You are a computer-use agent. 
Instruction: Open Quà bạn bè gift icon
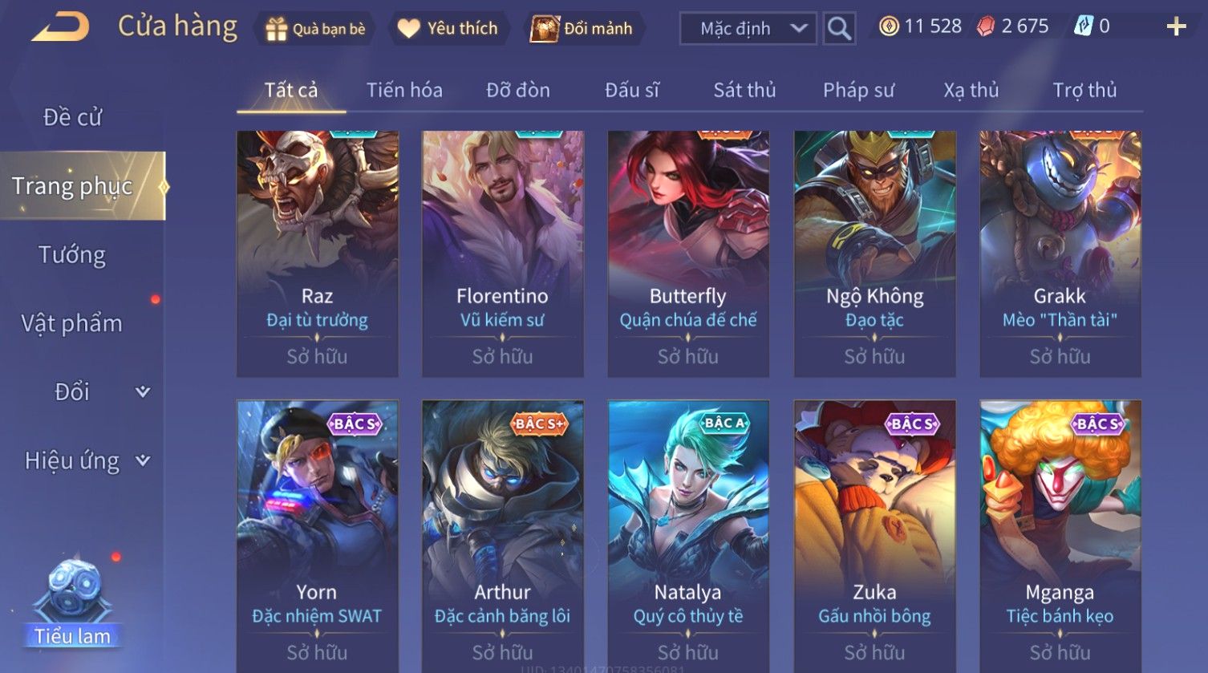click(276, 30)
